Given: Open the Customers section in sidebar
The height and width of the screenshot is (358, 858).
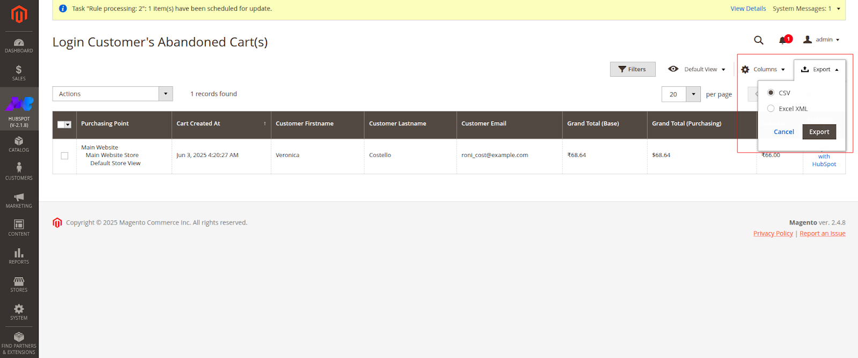Looking at the screenshot, I should coord(19,171).
